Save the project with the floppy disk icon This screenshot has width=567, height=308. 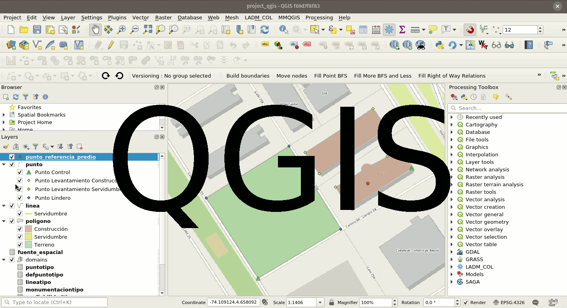coord(37,30)
